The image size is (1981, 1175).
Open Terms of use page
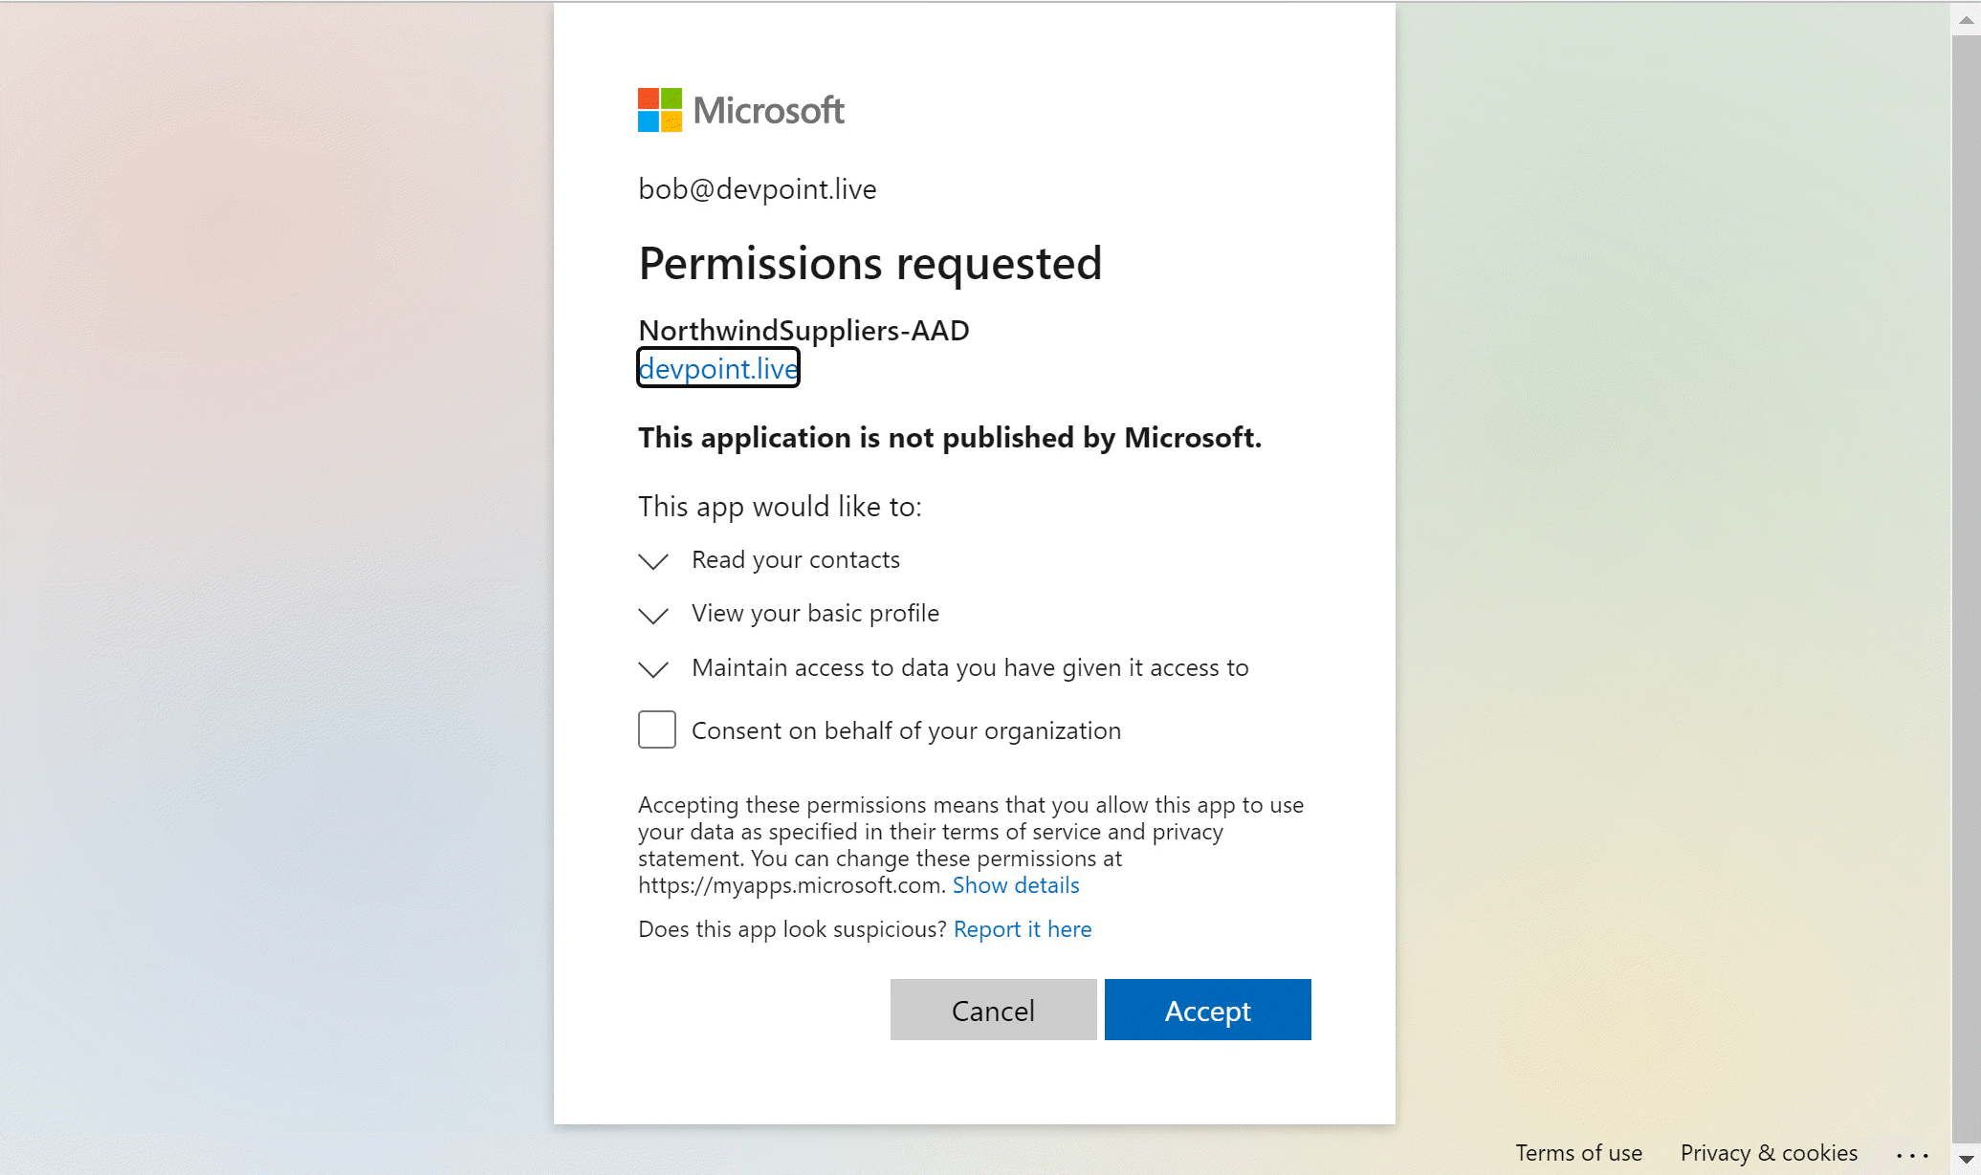(x=1579, y=1150)
